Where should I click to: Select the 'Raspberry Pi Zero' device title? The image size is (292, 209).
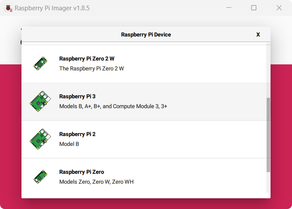[82, 172]
